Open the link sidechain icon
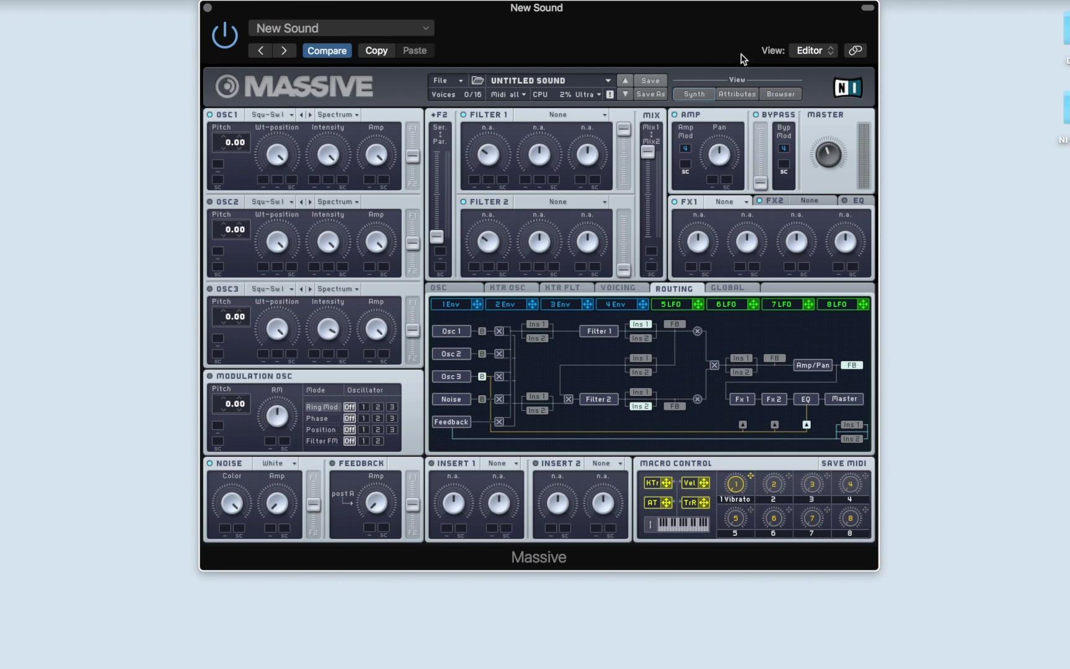 (855, 50)
